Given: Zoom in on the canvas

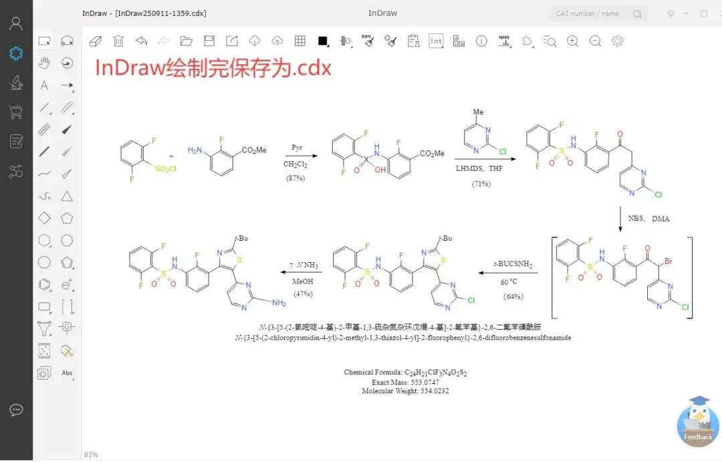Looking at the screenshot, I should [x=572, y=41].
